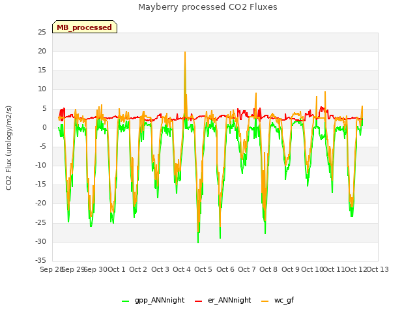Click the y-axis value -35
417x313 pixels.
click(x=40, y=260)
